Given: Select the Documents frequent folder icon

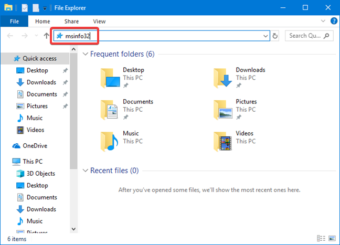Looking at the screenshot, I should pos(109,110).
